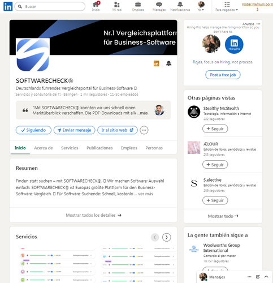
Task: Switch to the Acerca de tab
Action: (44, 148)
